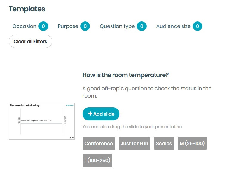This screenshot has width=238, height=174.
Task: Choose the M (25-100) audience tag
Action: (x=192, y=143)
